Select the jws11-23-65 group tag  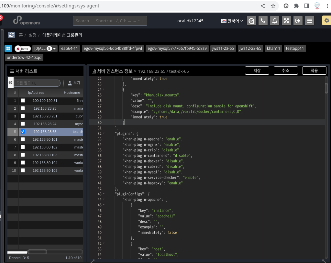[223, 48]
